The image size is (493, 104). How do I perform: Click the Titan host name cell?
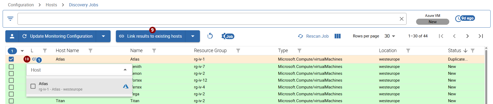pos(60,101)
